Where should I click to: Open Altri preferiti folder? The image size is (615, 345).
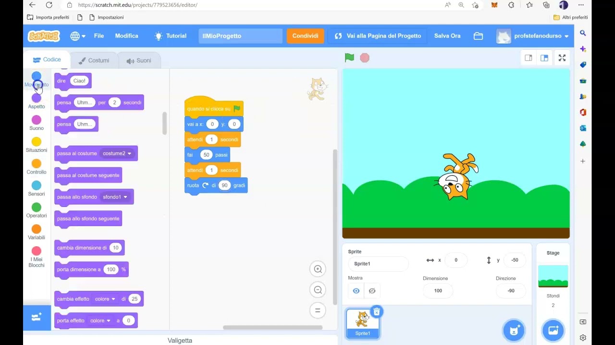point(571,17)
